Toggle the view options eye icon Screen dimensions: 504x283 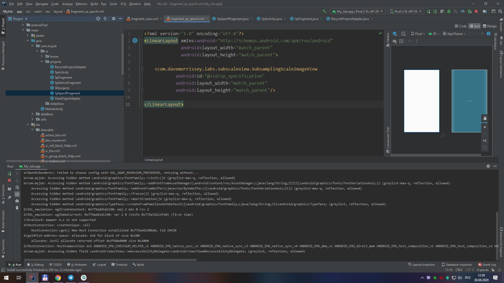(x=395, y=41)
